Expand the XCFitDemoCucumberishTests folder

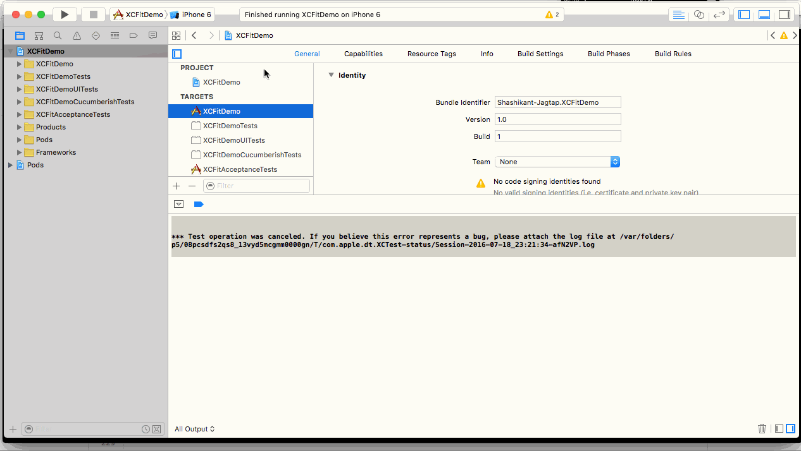[x=19, y=102]
